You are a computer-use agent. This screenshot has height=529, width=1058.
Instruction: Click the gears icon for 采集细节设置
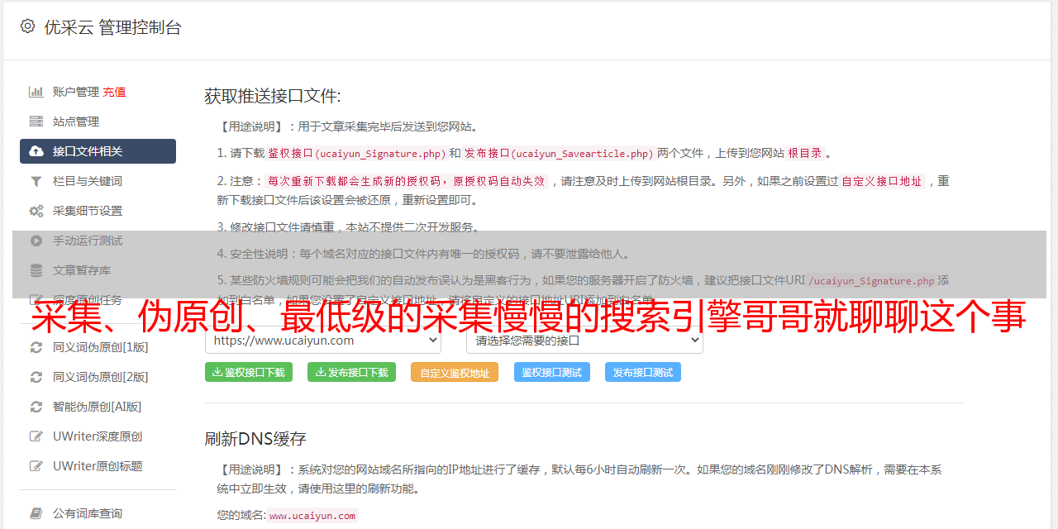[x=36, y=211]
